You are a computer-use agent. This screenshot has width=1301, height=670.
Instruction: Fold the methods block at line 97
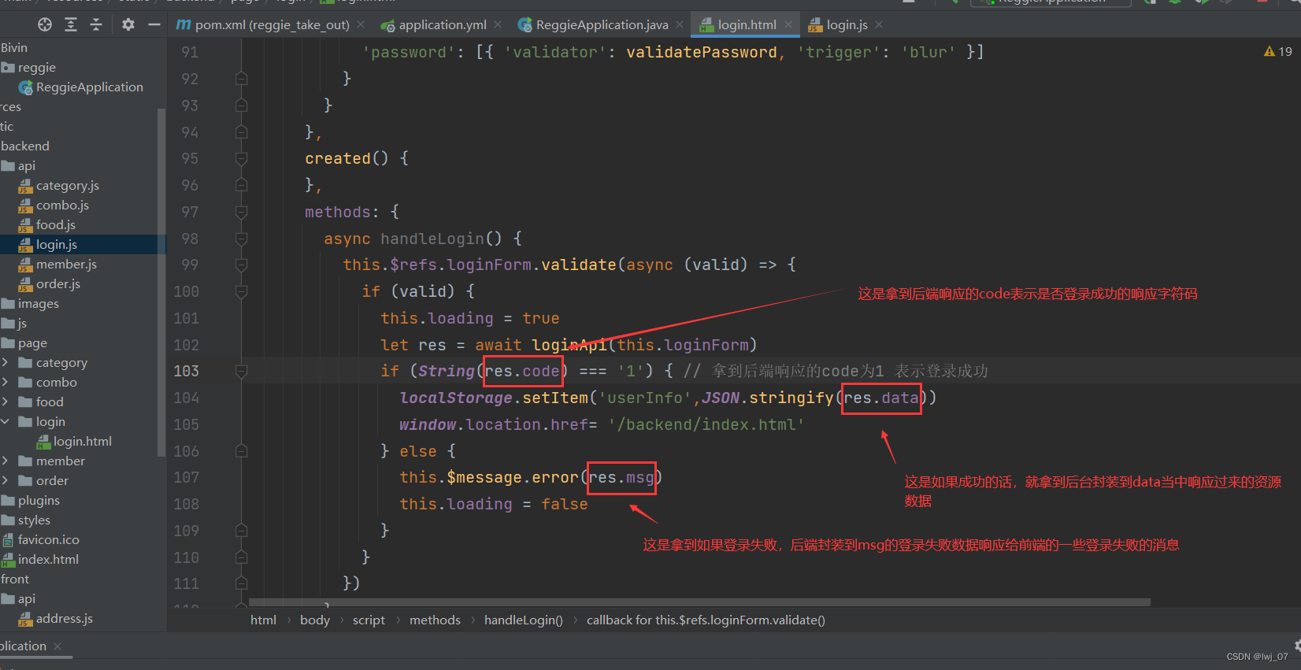click(242, 212)
